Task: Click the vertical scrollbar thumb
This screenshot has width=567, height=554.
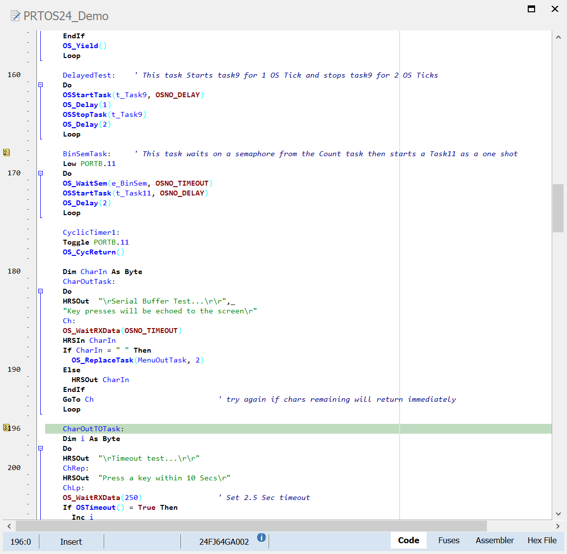Action: [x=558, y=208]
